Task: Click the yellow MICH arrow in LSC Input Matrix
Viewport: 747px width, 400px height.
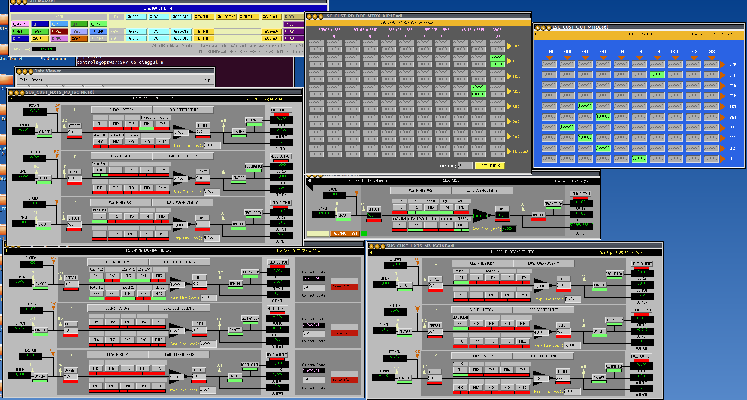Action: 509,61
